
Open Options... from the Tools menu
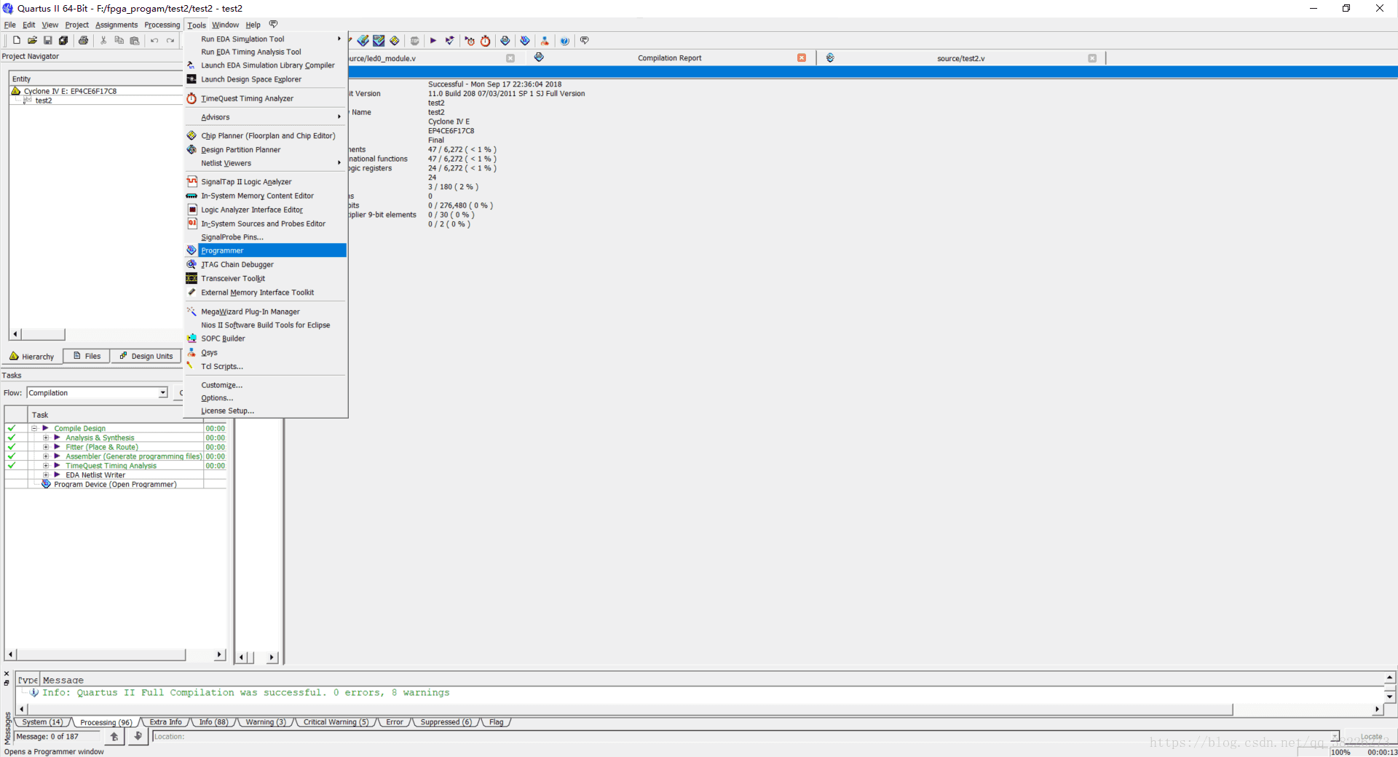pos(265,398)
